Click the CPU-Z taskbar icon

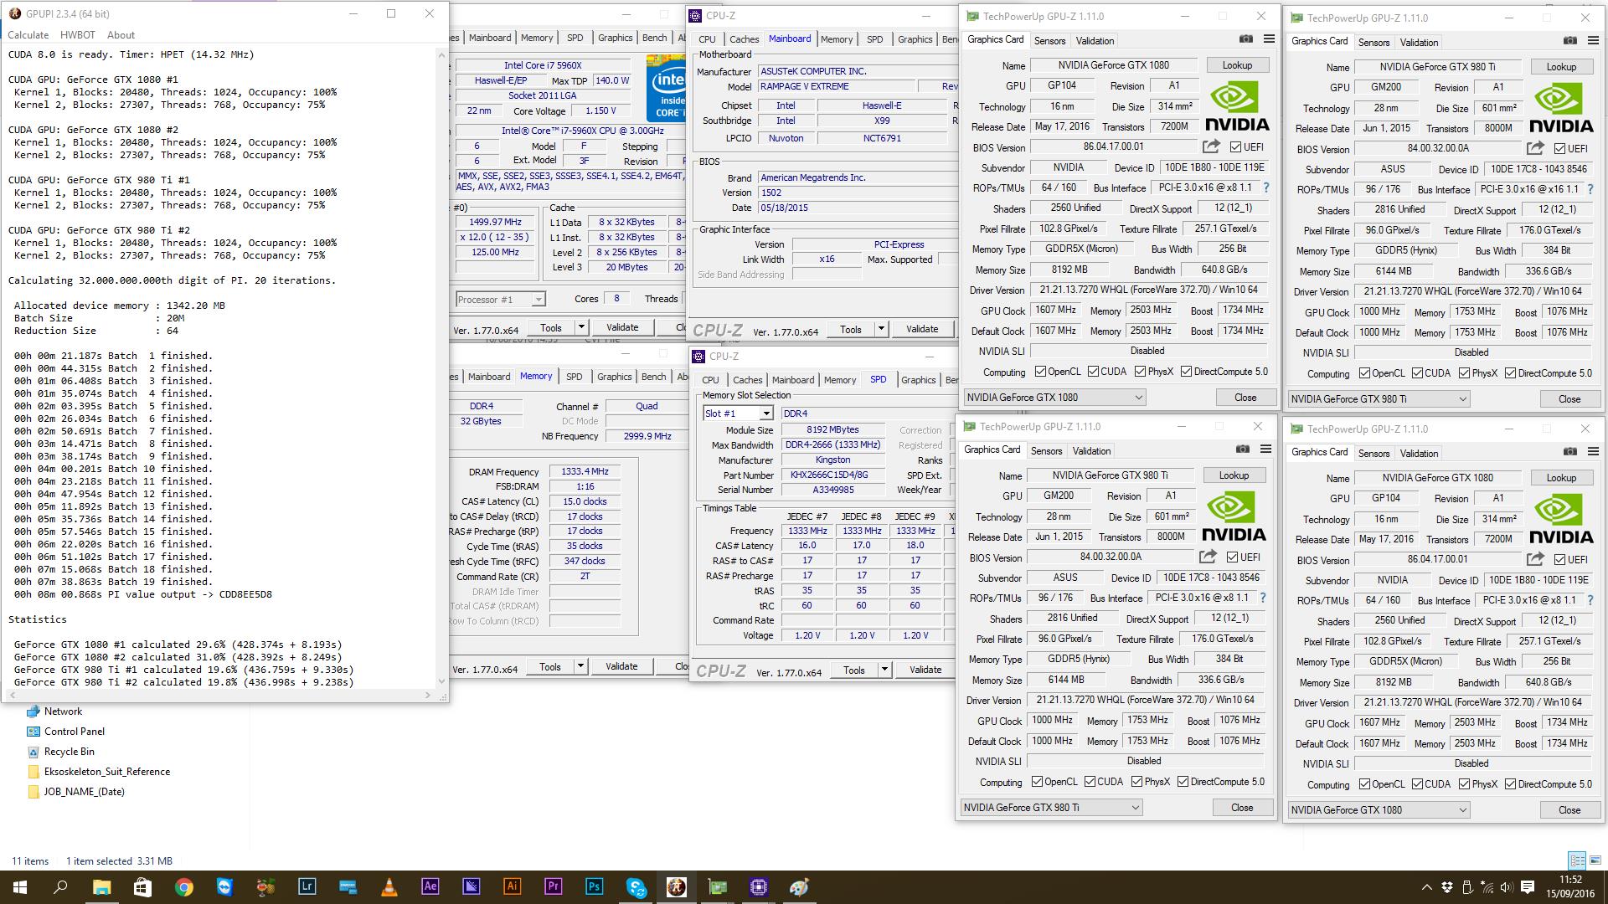pos(758,886)
